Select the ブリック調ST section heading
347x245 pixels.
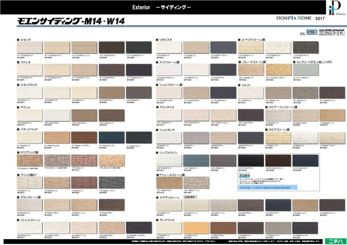(27, 175)
